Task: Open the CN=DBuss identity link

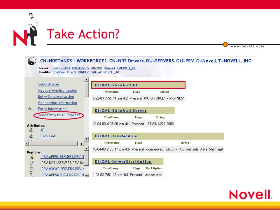Action: point(59,72)
